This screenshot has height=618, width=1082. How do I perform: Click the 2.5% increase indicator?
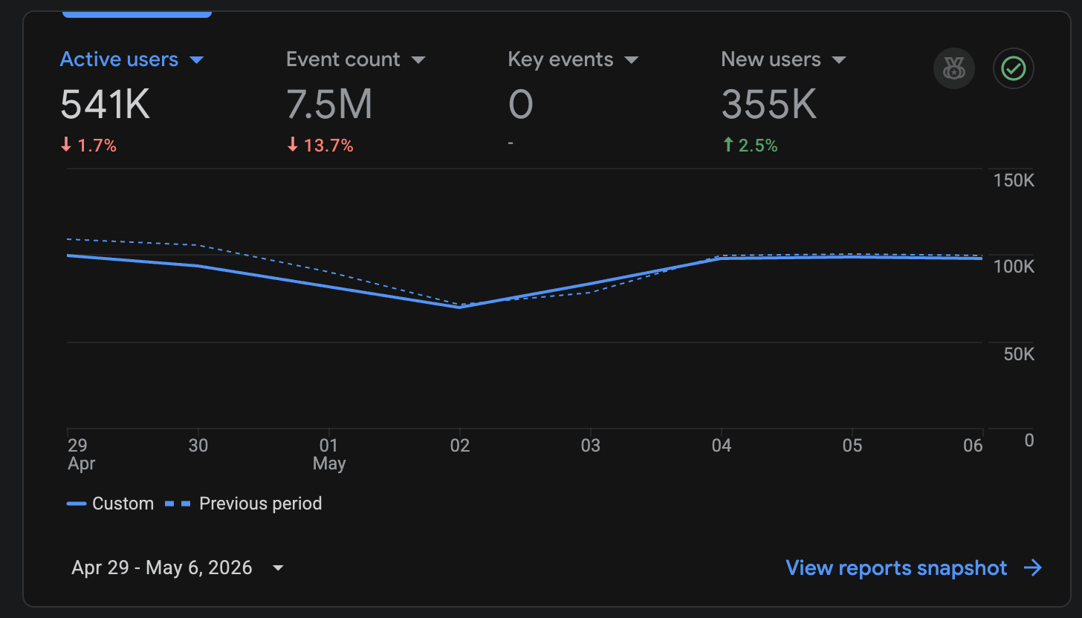point(751,146)
